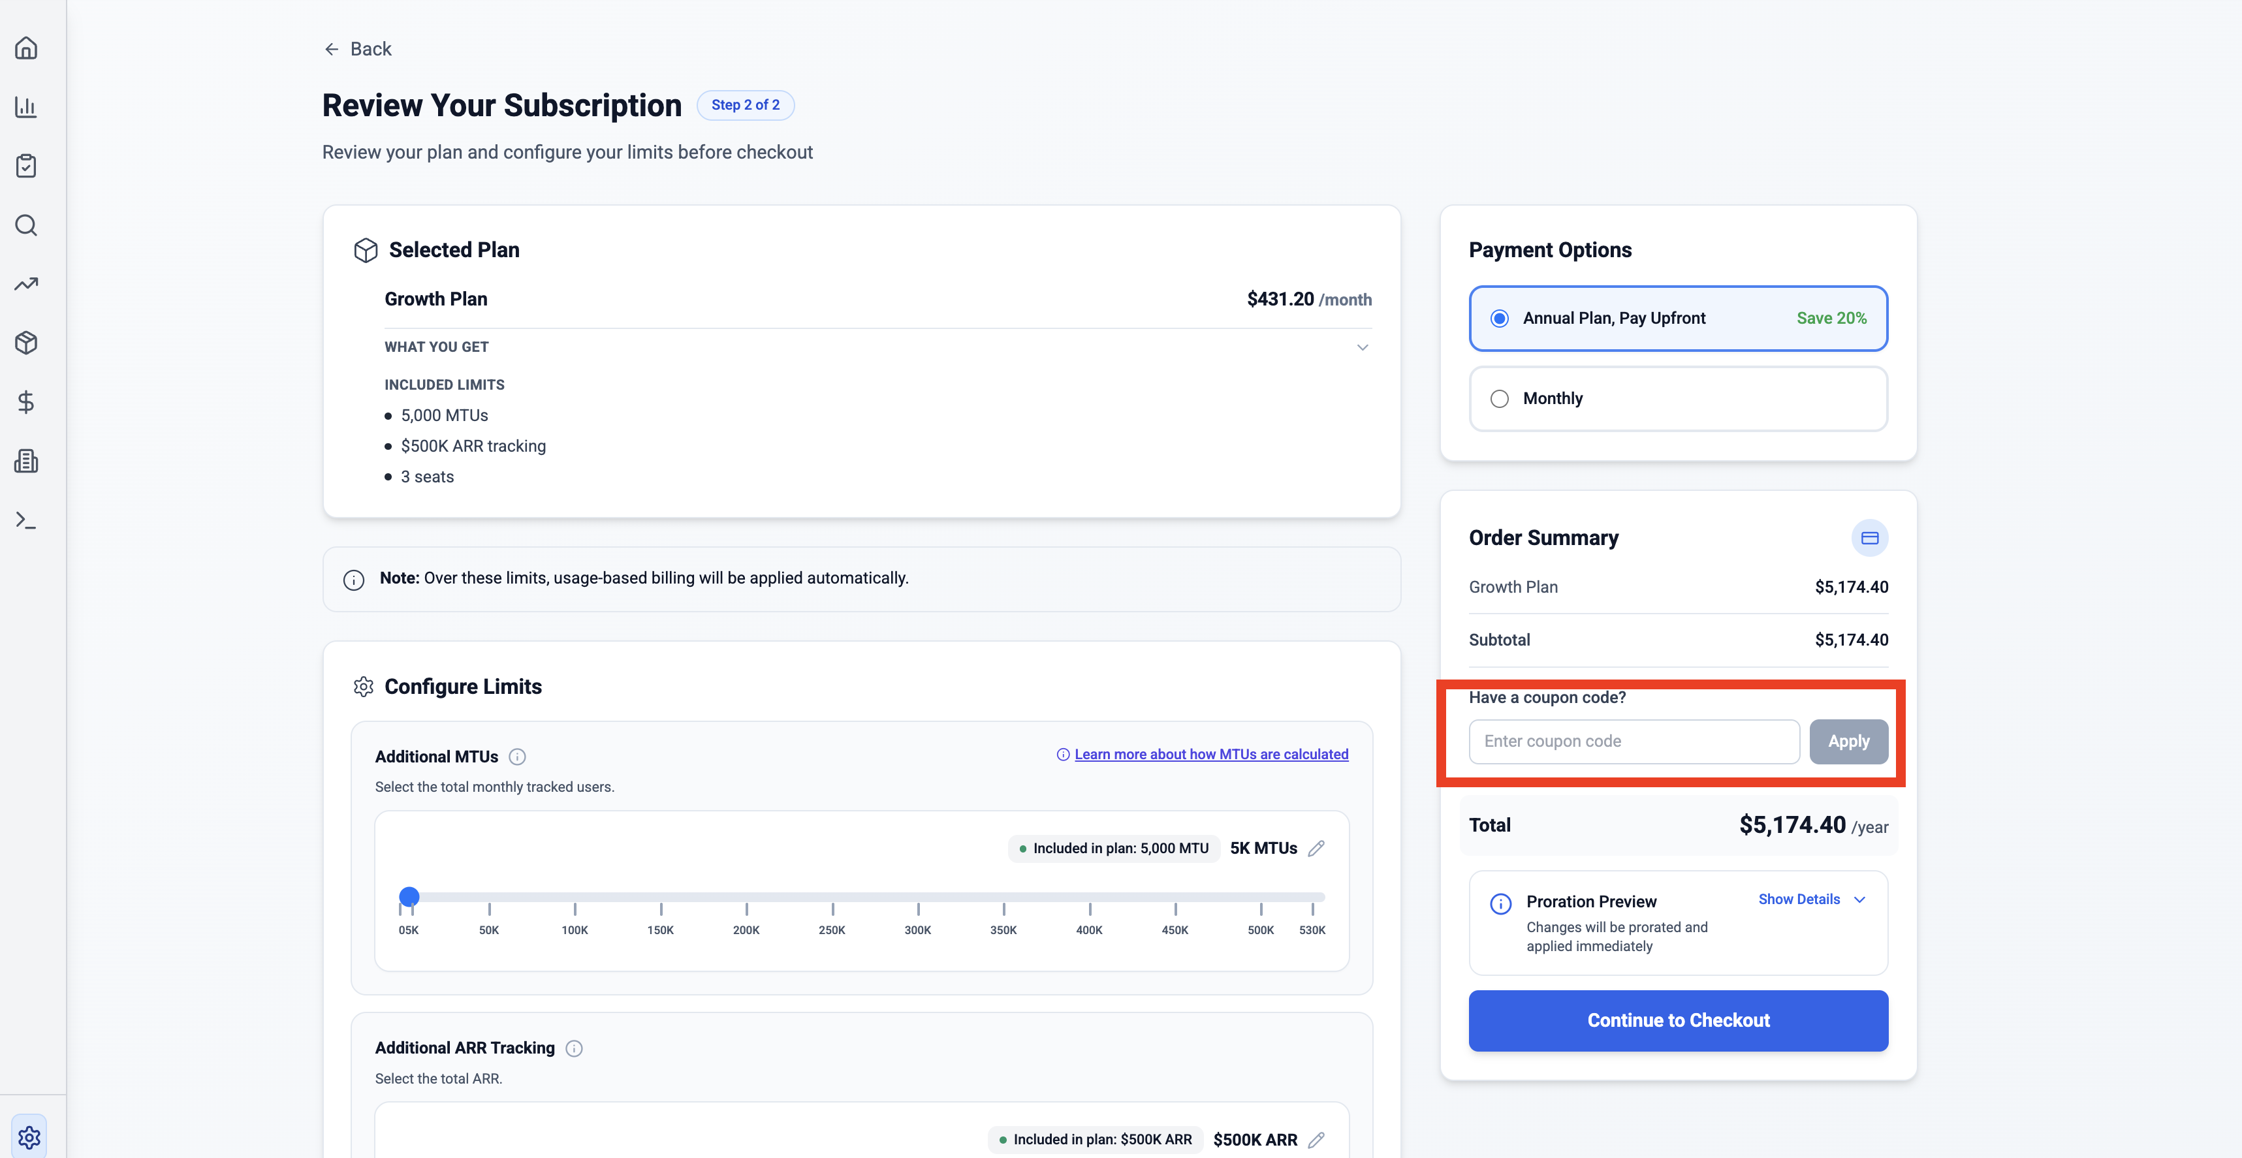
Task: Open the search magnifier sidebar icon
Action: 26,225
